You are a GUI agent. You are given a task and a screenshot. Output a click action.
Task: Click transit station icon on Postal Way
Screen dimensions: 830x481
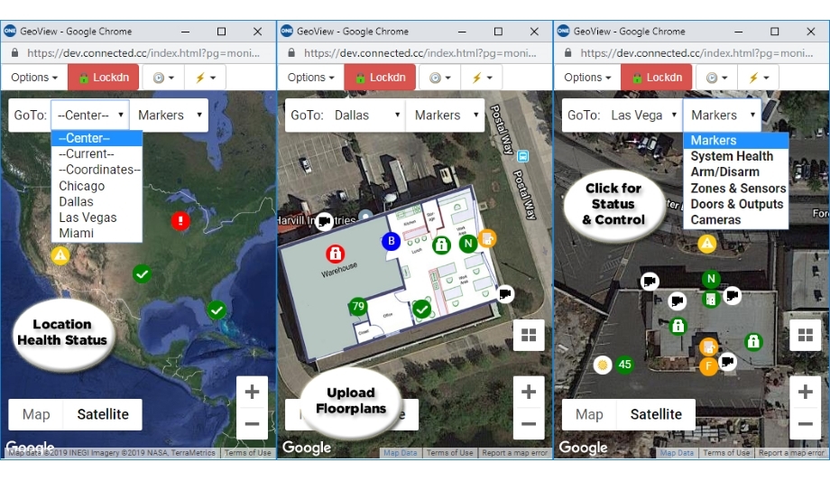click(522, 156)
